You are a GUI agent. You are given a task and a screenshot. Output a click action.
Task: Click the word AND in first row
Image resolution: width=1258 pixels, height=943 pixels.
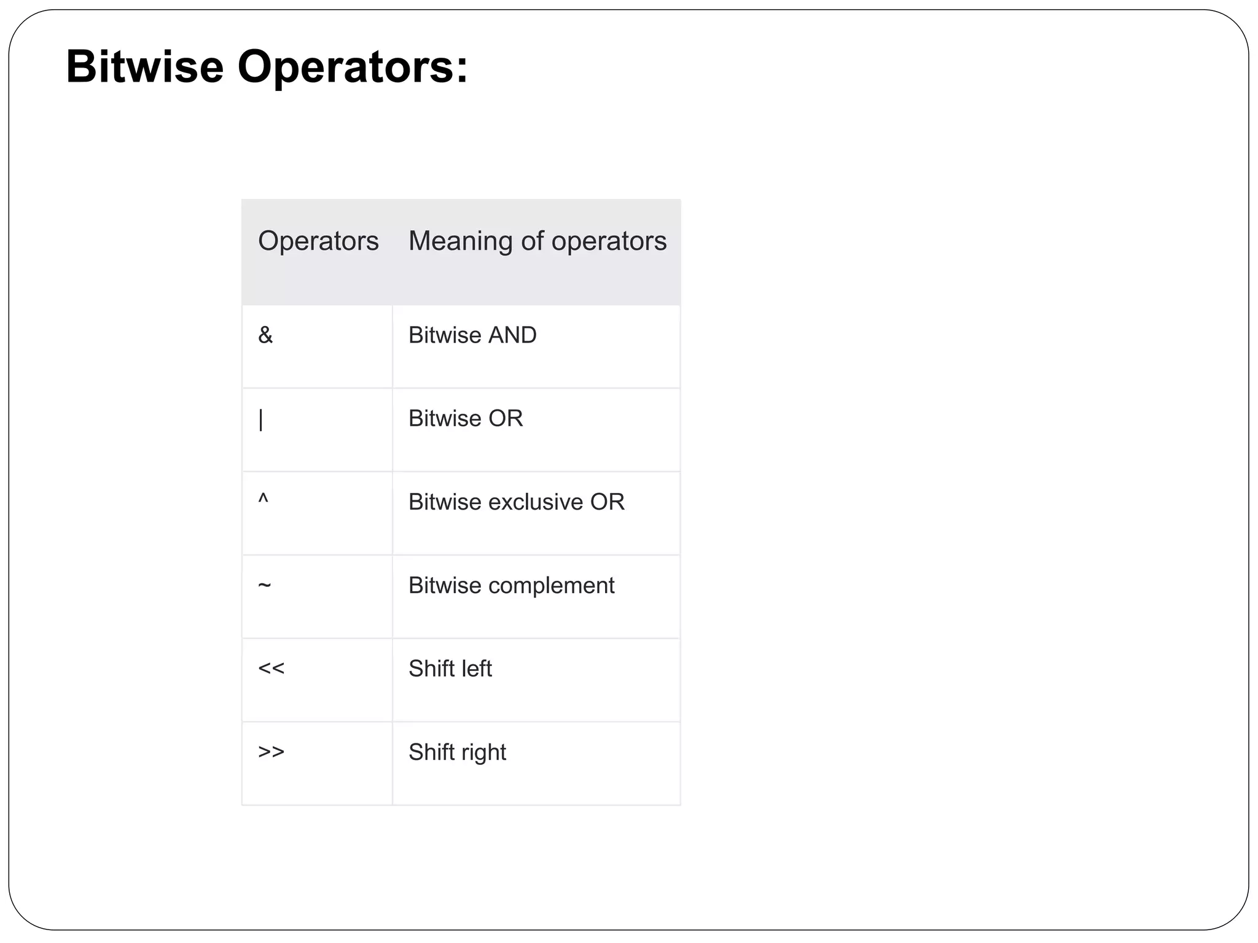pyautogui.click(x=512, y=335)
